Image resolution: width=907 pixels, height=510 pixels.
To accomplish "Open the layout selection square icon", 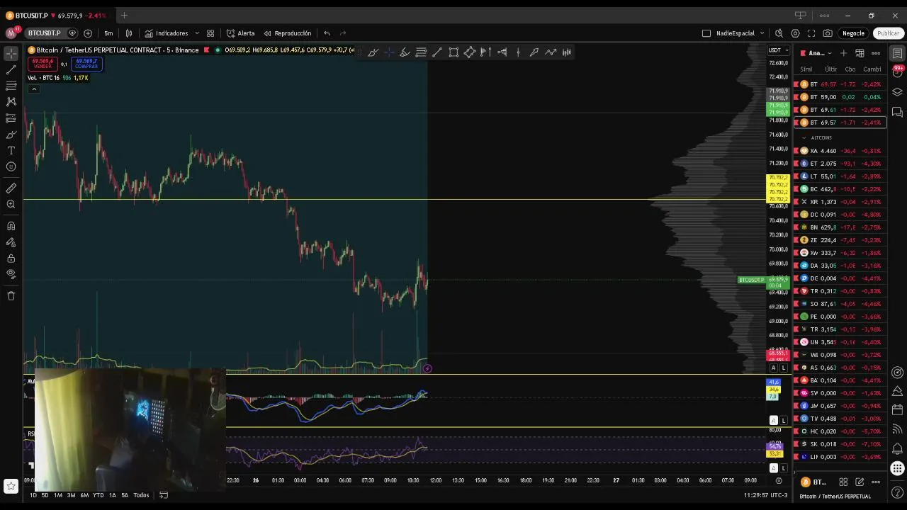I will 706,33.
